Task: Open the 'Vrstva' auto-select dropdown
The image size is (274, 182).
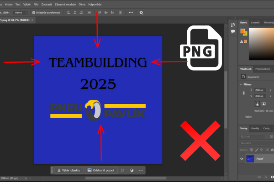Action: coord(20,13)
